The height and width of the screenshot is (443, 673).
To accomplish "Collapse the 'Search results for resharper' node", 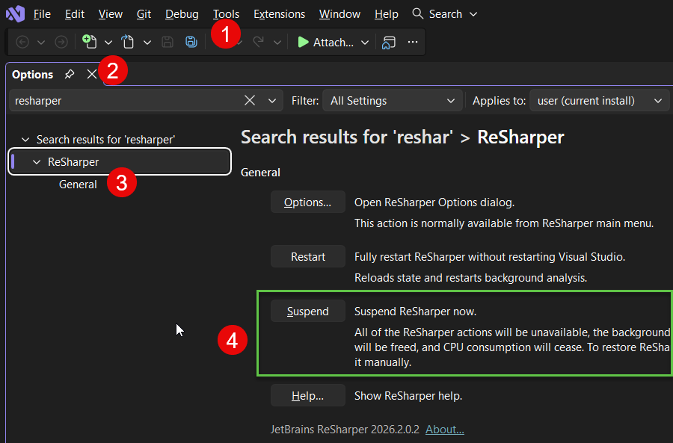I will (25, 140).
